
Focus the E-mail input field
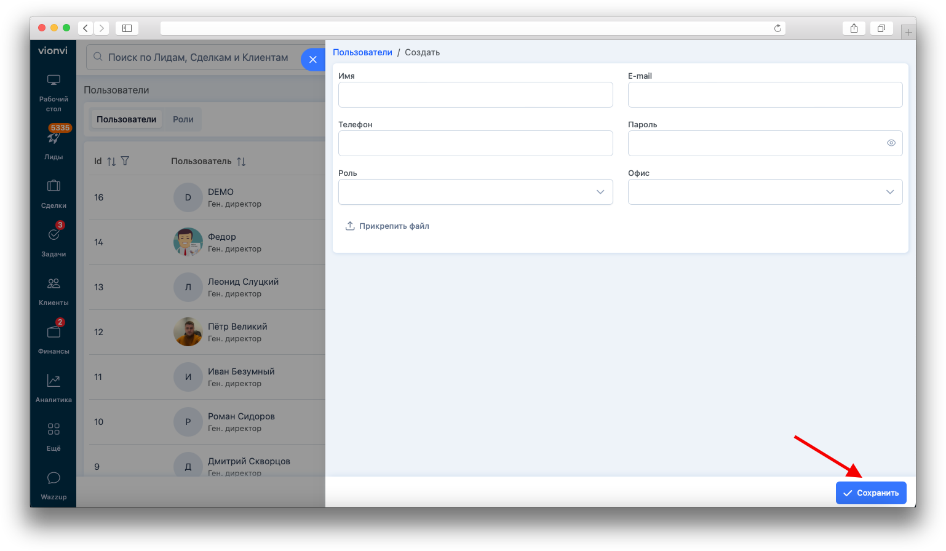pos(765,95)
